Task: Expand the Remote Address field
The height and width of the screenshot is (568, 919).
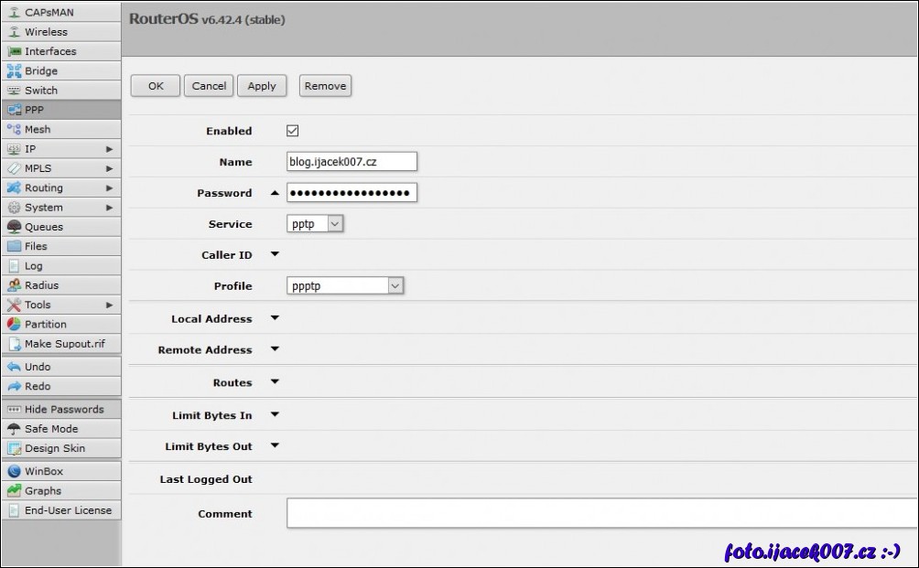Action: pyautogui.click(x=275, y=349)
